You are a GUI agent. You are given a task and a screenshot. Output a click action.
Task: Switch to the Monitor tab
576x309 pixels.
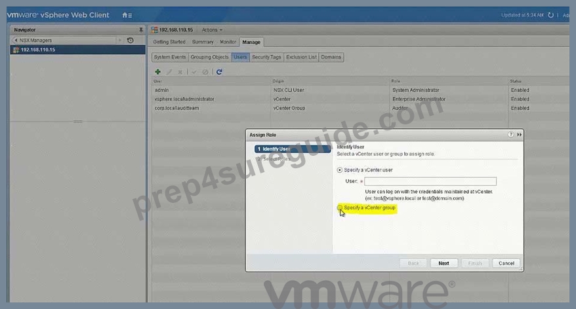click(x=228, y=42)
